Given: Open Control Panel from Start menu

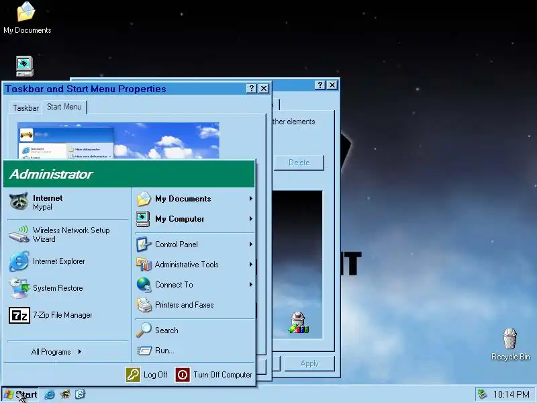Looking at the screenshot, I should 195,244.
